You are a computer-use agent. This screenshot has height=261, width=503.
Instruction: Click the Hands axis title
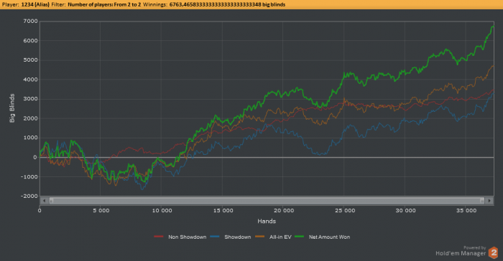tap(267, 221)
